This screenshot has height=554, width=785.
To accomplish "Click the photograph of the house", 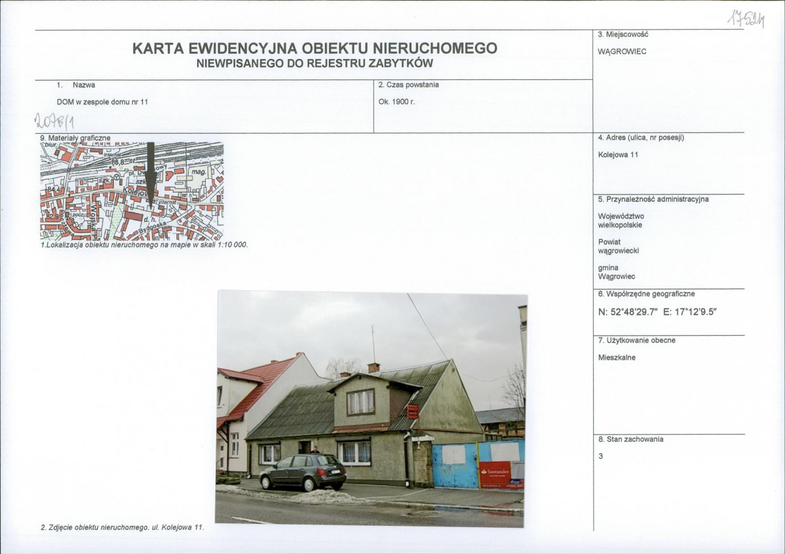I will [x=371, y=408].
